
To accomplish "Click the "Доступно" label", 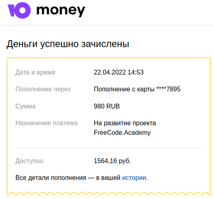I will 29,161.
